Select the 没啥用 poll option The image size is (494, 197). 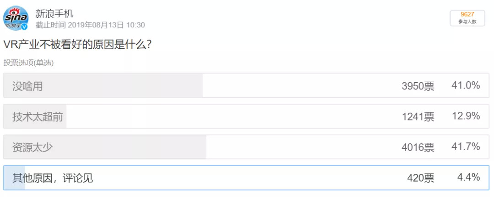point(247,85)
